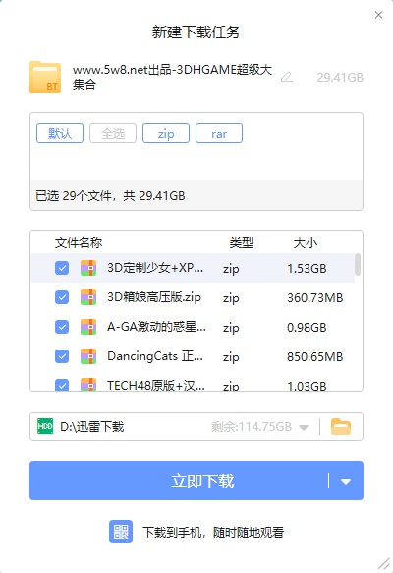Select the 3D箱娘高压版.zip file name

(x=154, y=297)
